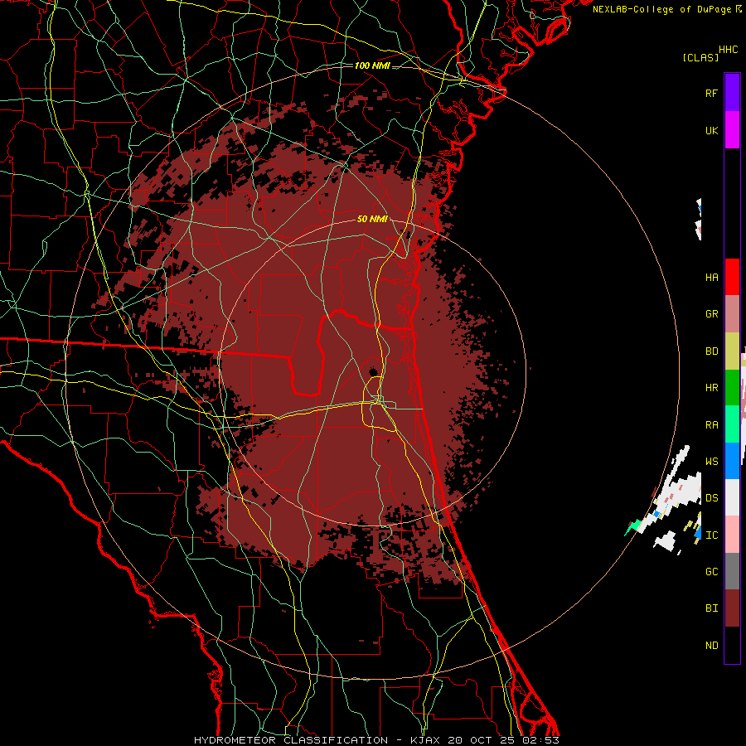Click the brown BI legend color swatch
Viewport: 746px width, 746px height.
732,608
